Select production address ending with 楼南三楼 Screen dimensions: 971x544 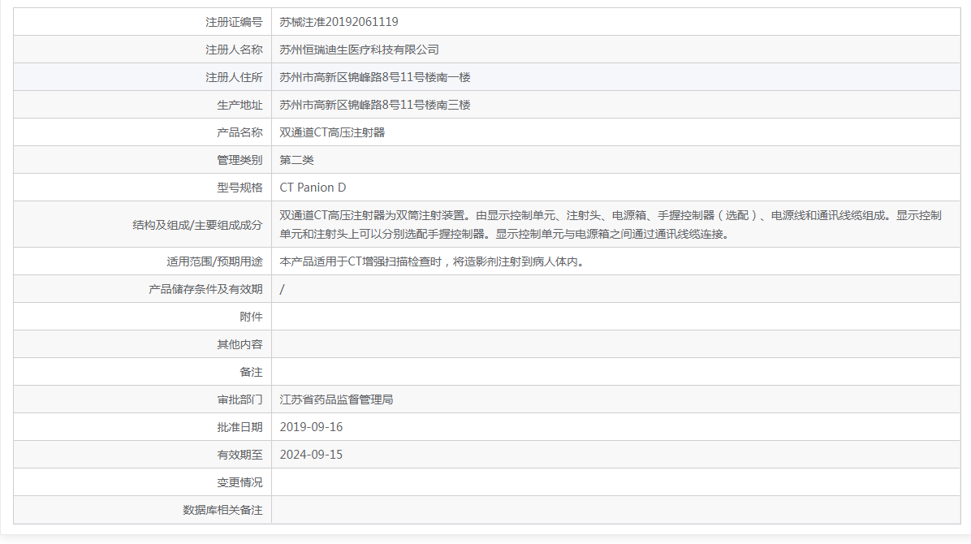(374, 105)
